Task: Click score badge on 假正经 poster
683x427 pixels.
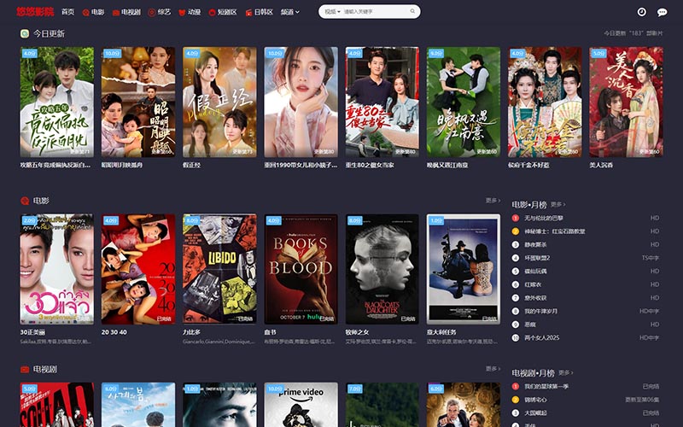Action: tap(192, 54)
